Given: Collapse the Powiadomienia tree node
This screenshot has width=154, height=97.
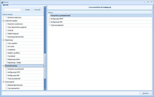Looking at the screenshot, I should click(3, 66).
